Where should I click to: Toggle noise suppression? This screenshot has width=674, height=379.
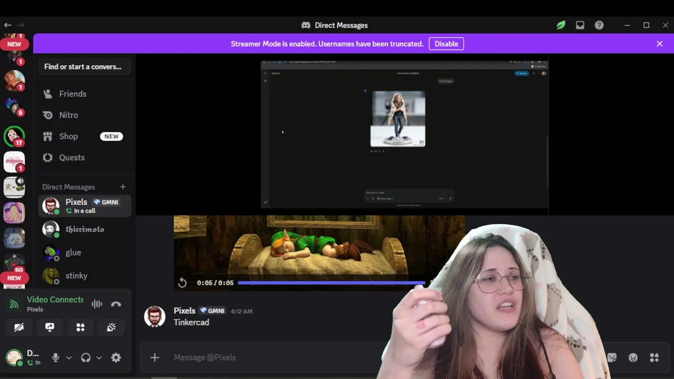pos(97,304)
